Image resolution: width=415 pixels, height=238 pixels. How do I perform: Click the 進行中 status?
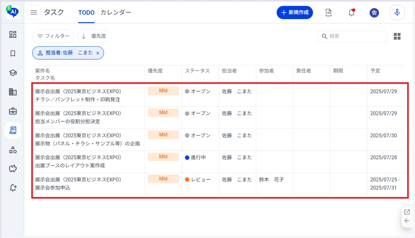(x=195, y=157)
